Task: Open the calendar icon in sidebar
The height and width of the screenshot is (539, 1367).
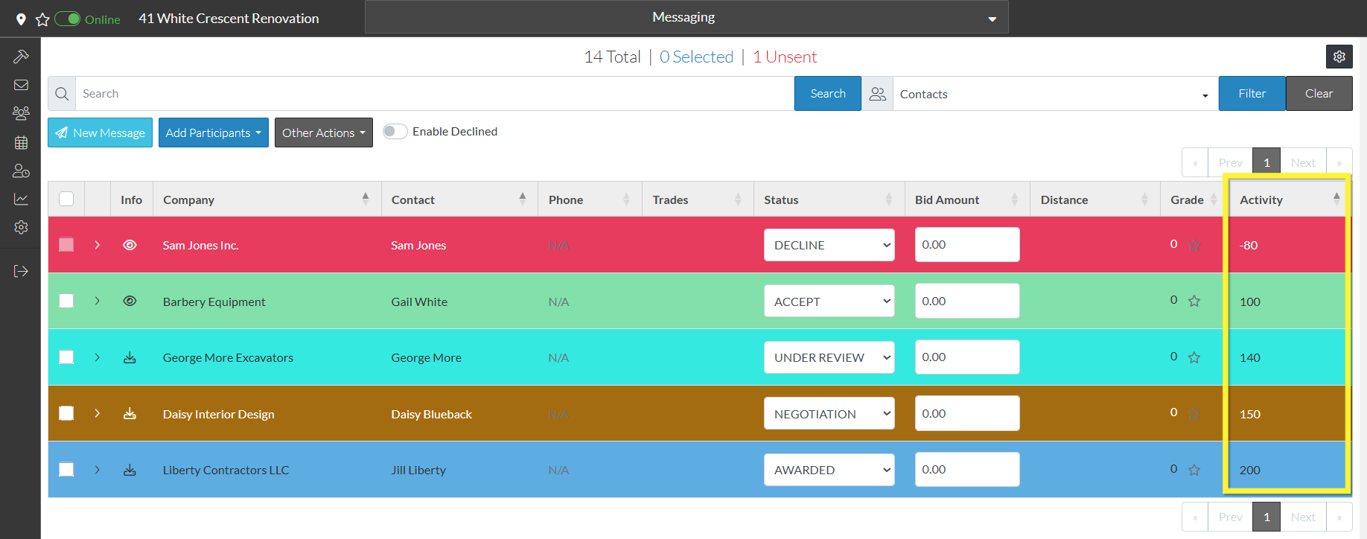Action: click(21, 142)
